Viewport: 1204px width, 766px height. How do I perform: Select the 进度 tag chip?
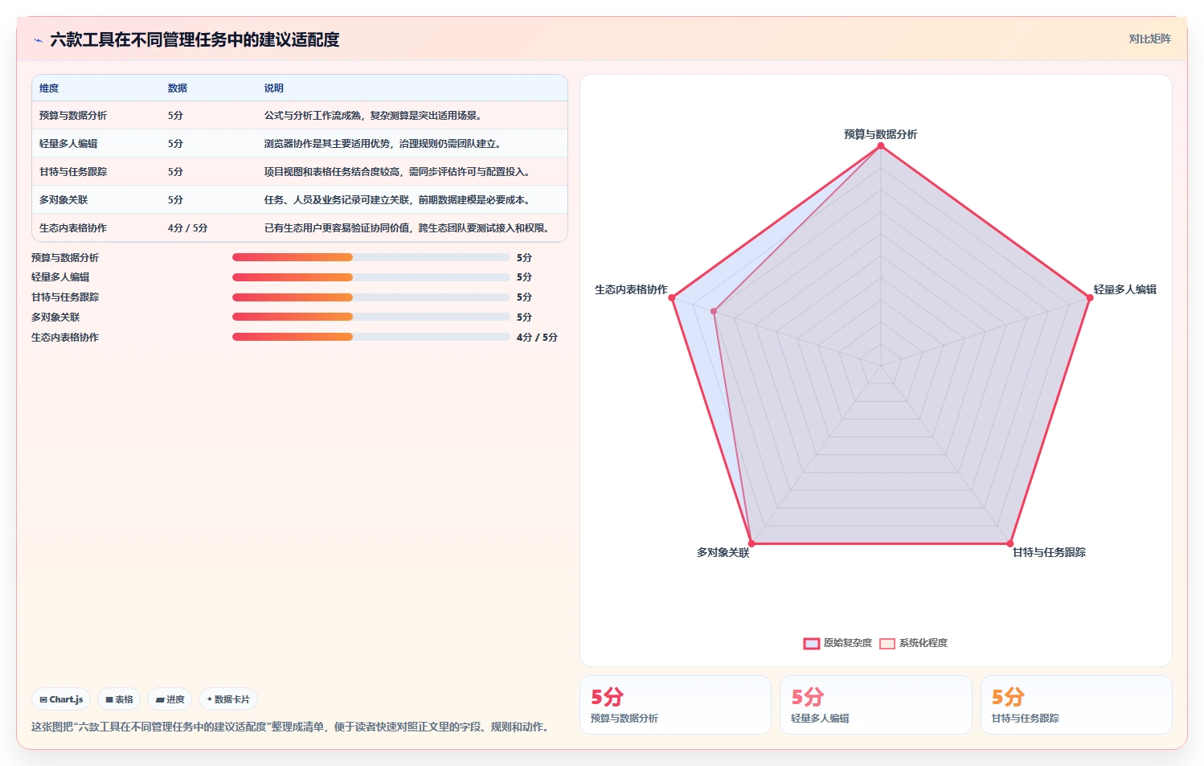170,699
